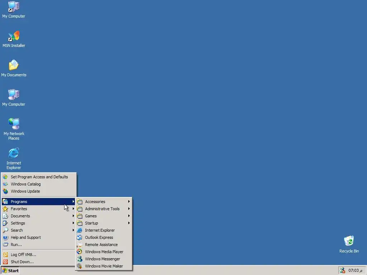Expand the Search submenu arrow
The width and height of the screenshot is (367, 275).
(73, 230)
